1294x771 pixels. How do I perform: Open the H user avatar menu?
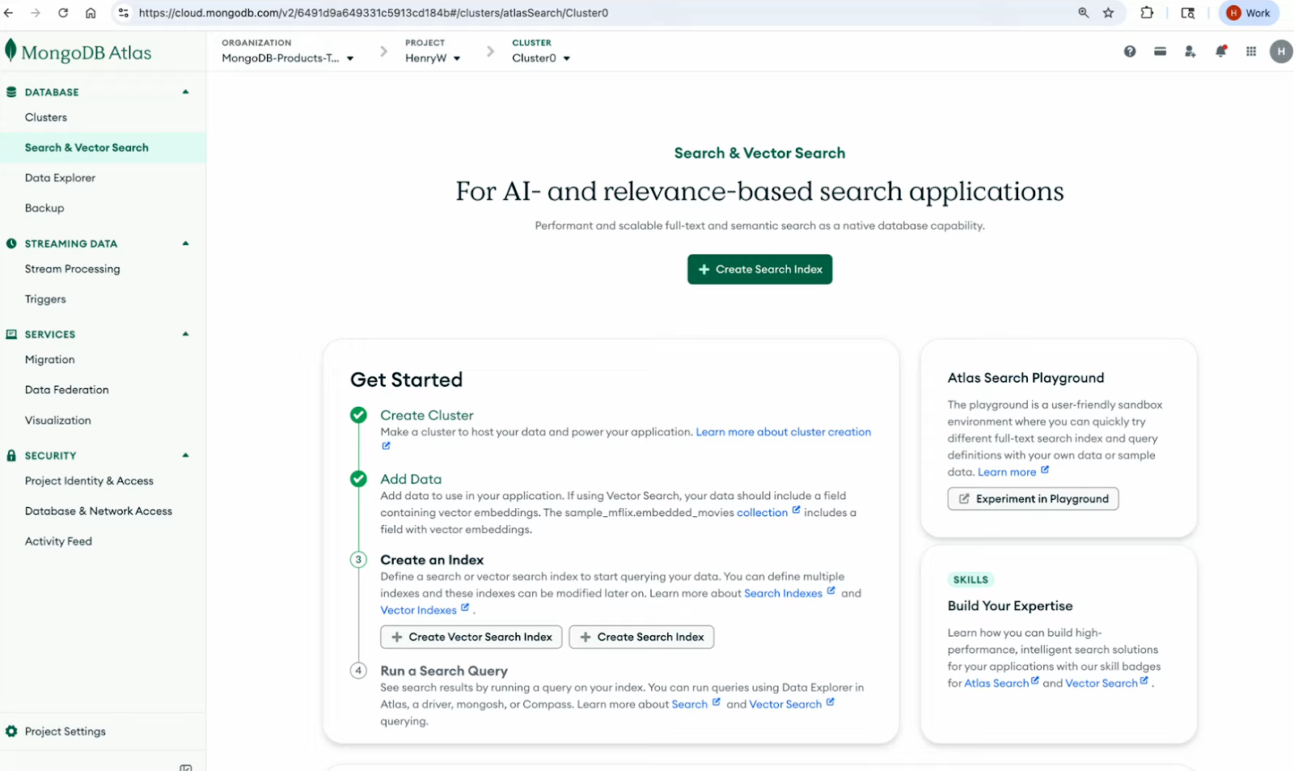[x=1281, y=52]
